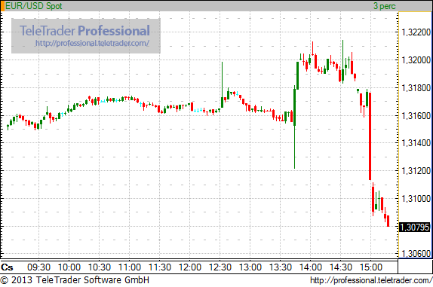This screenshot has height=287, width=433.
Task: Click the tall red candle at 15:00
Action: point(370,136)
